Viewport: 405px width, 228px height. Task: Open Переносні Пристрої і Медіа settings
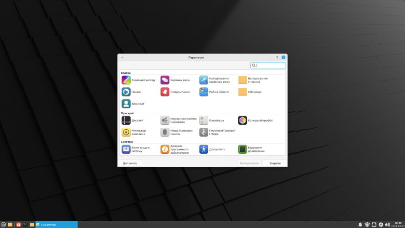coord(217,132)
